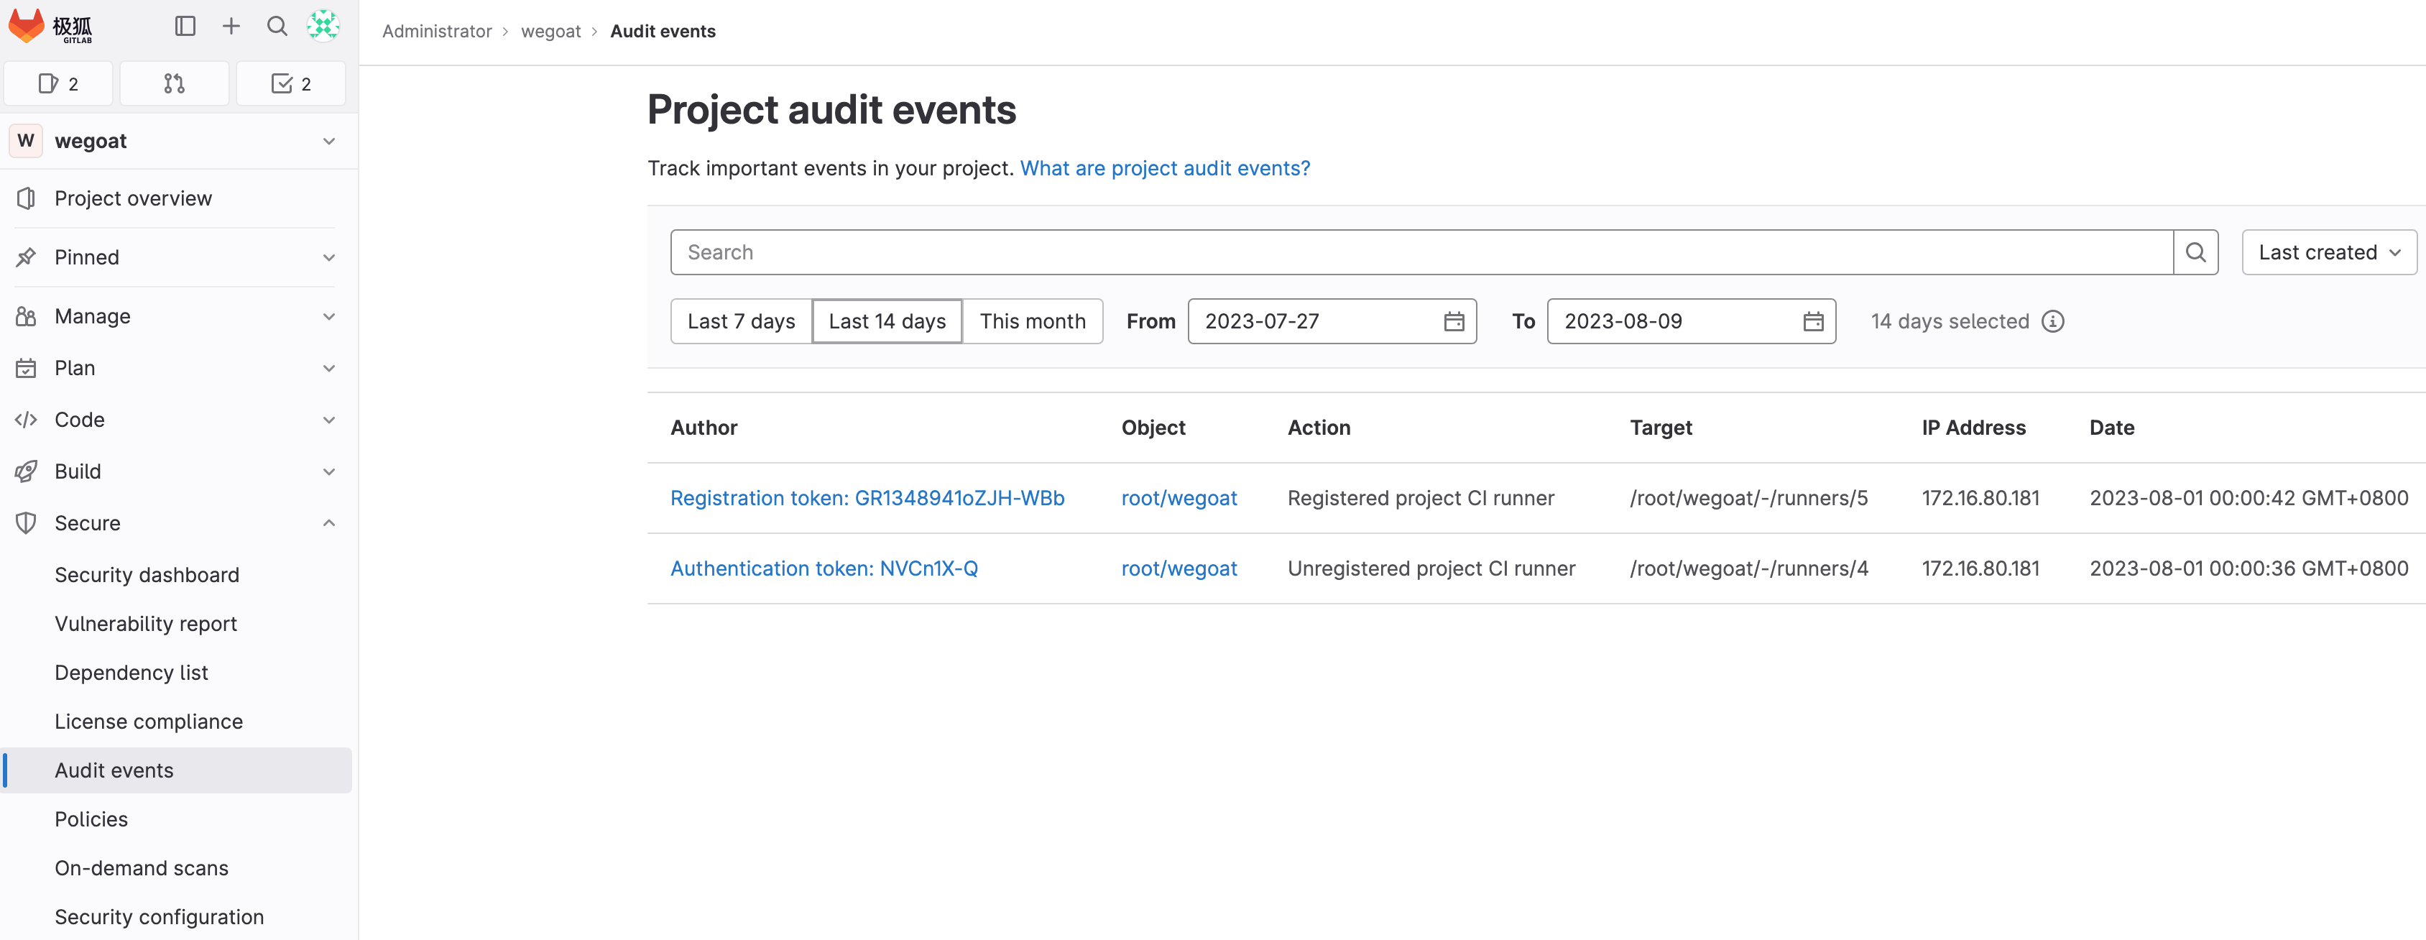Click the From date calendar icon
The image size is (2426, 940).
(1453, 321)
